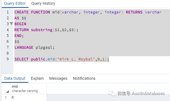Click the mid column header
Viewport: 170px width, 101px height.
point(29,89)
